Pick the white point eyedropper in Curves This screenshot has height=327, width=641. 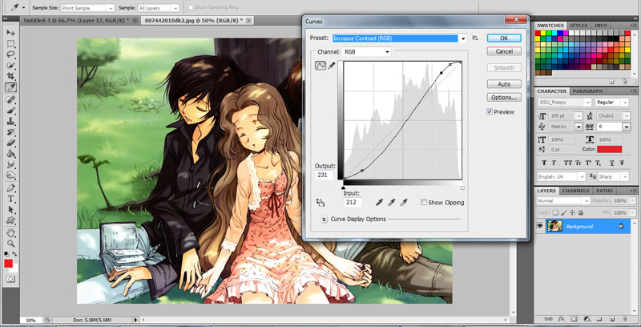[404, 202]
